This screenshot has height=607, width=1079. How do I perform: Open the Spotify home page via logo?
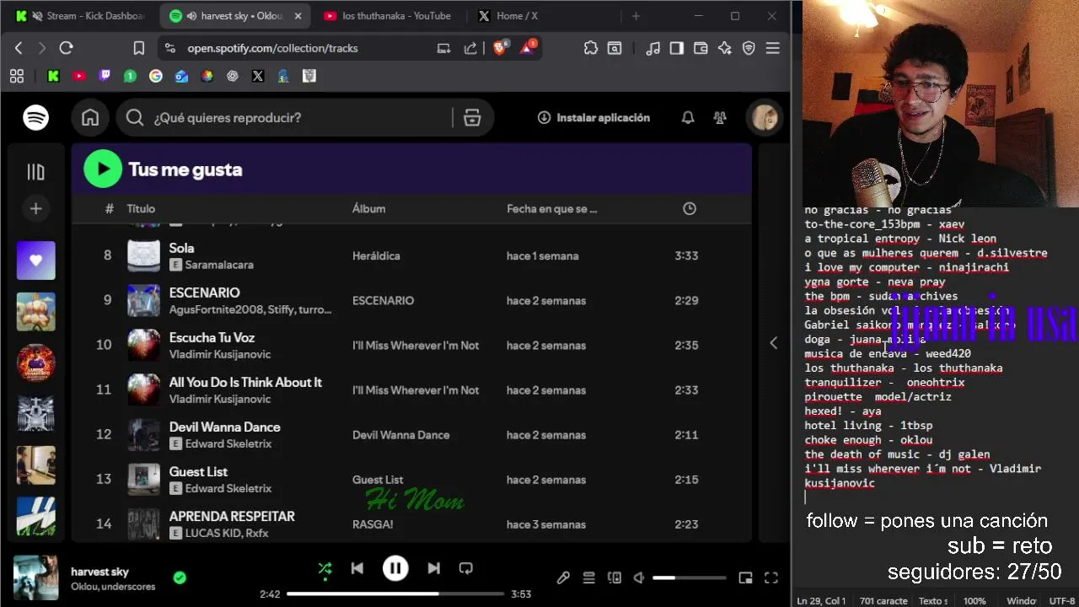pyautogui.click(x=35, y=118)
